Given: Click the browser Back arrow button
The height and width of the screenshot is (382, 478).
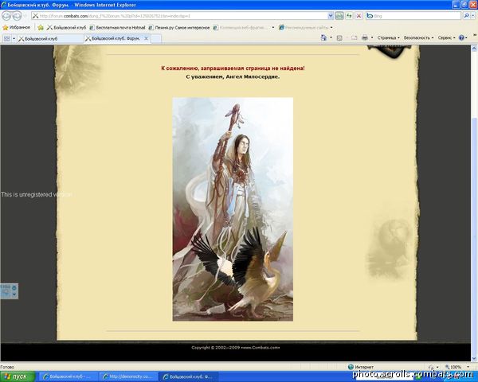Looking at the screenshot, I should pos(6,16).
